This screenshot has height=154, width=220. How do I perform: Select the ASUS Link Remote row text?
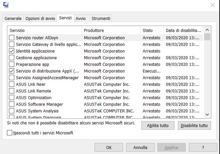[x=33, y=91]
